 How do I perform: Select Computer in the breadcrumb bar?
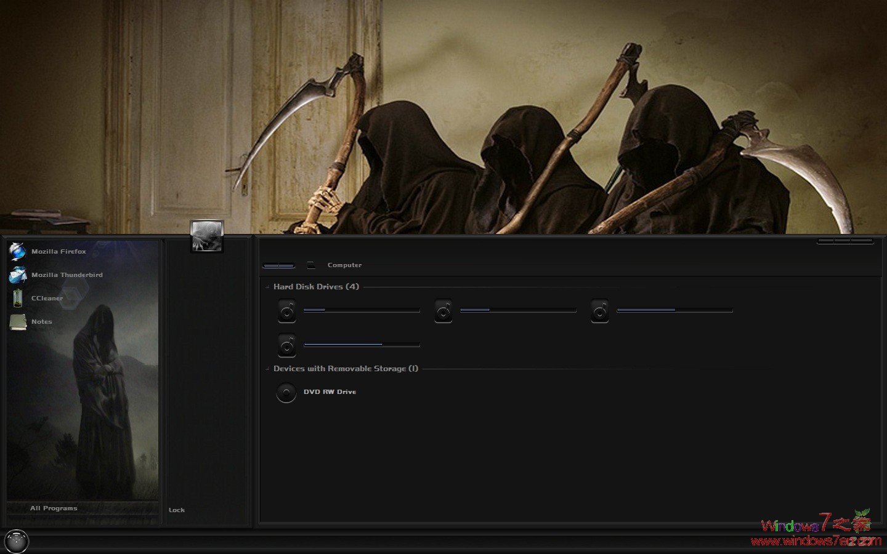click(x=344, y=265)
